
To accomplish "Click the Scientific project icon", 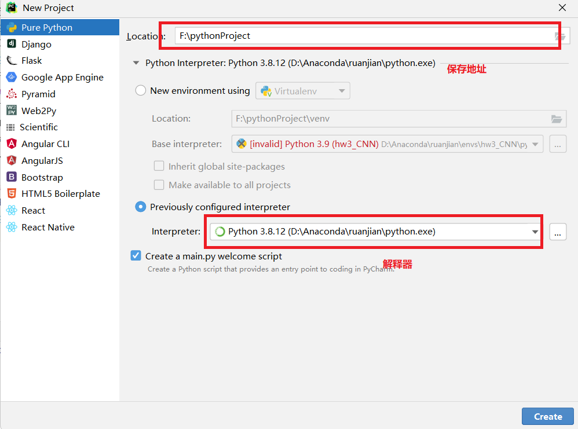I will point(10,127).
